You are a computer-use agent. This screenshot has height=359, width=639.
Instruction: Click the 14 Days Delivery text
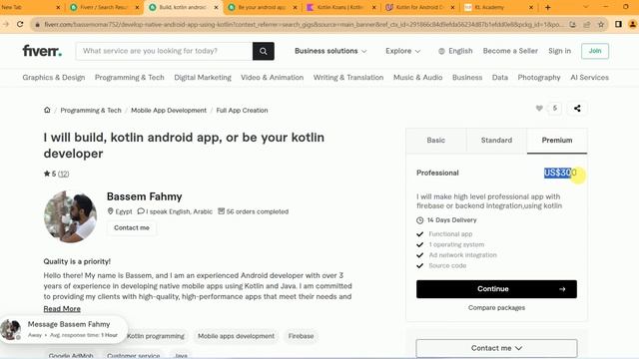point(451,220)
